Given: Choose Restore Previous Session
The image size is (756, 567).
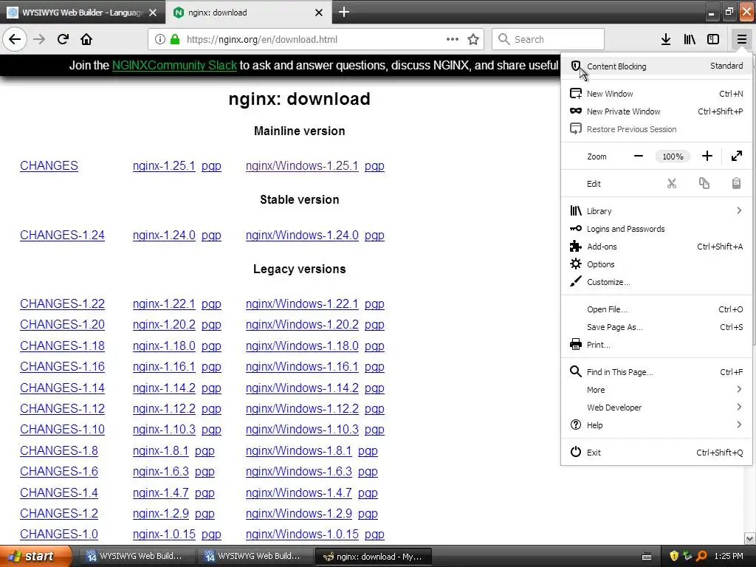Looking at the screenshot, I should [656, 129].
